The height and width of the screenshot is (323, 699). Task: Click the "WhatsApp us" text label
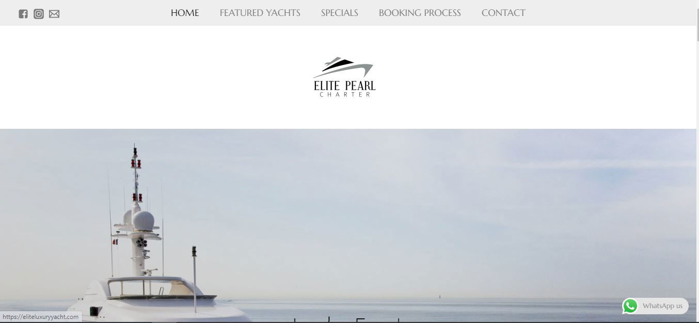click(662, 306)
